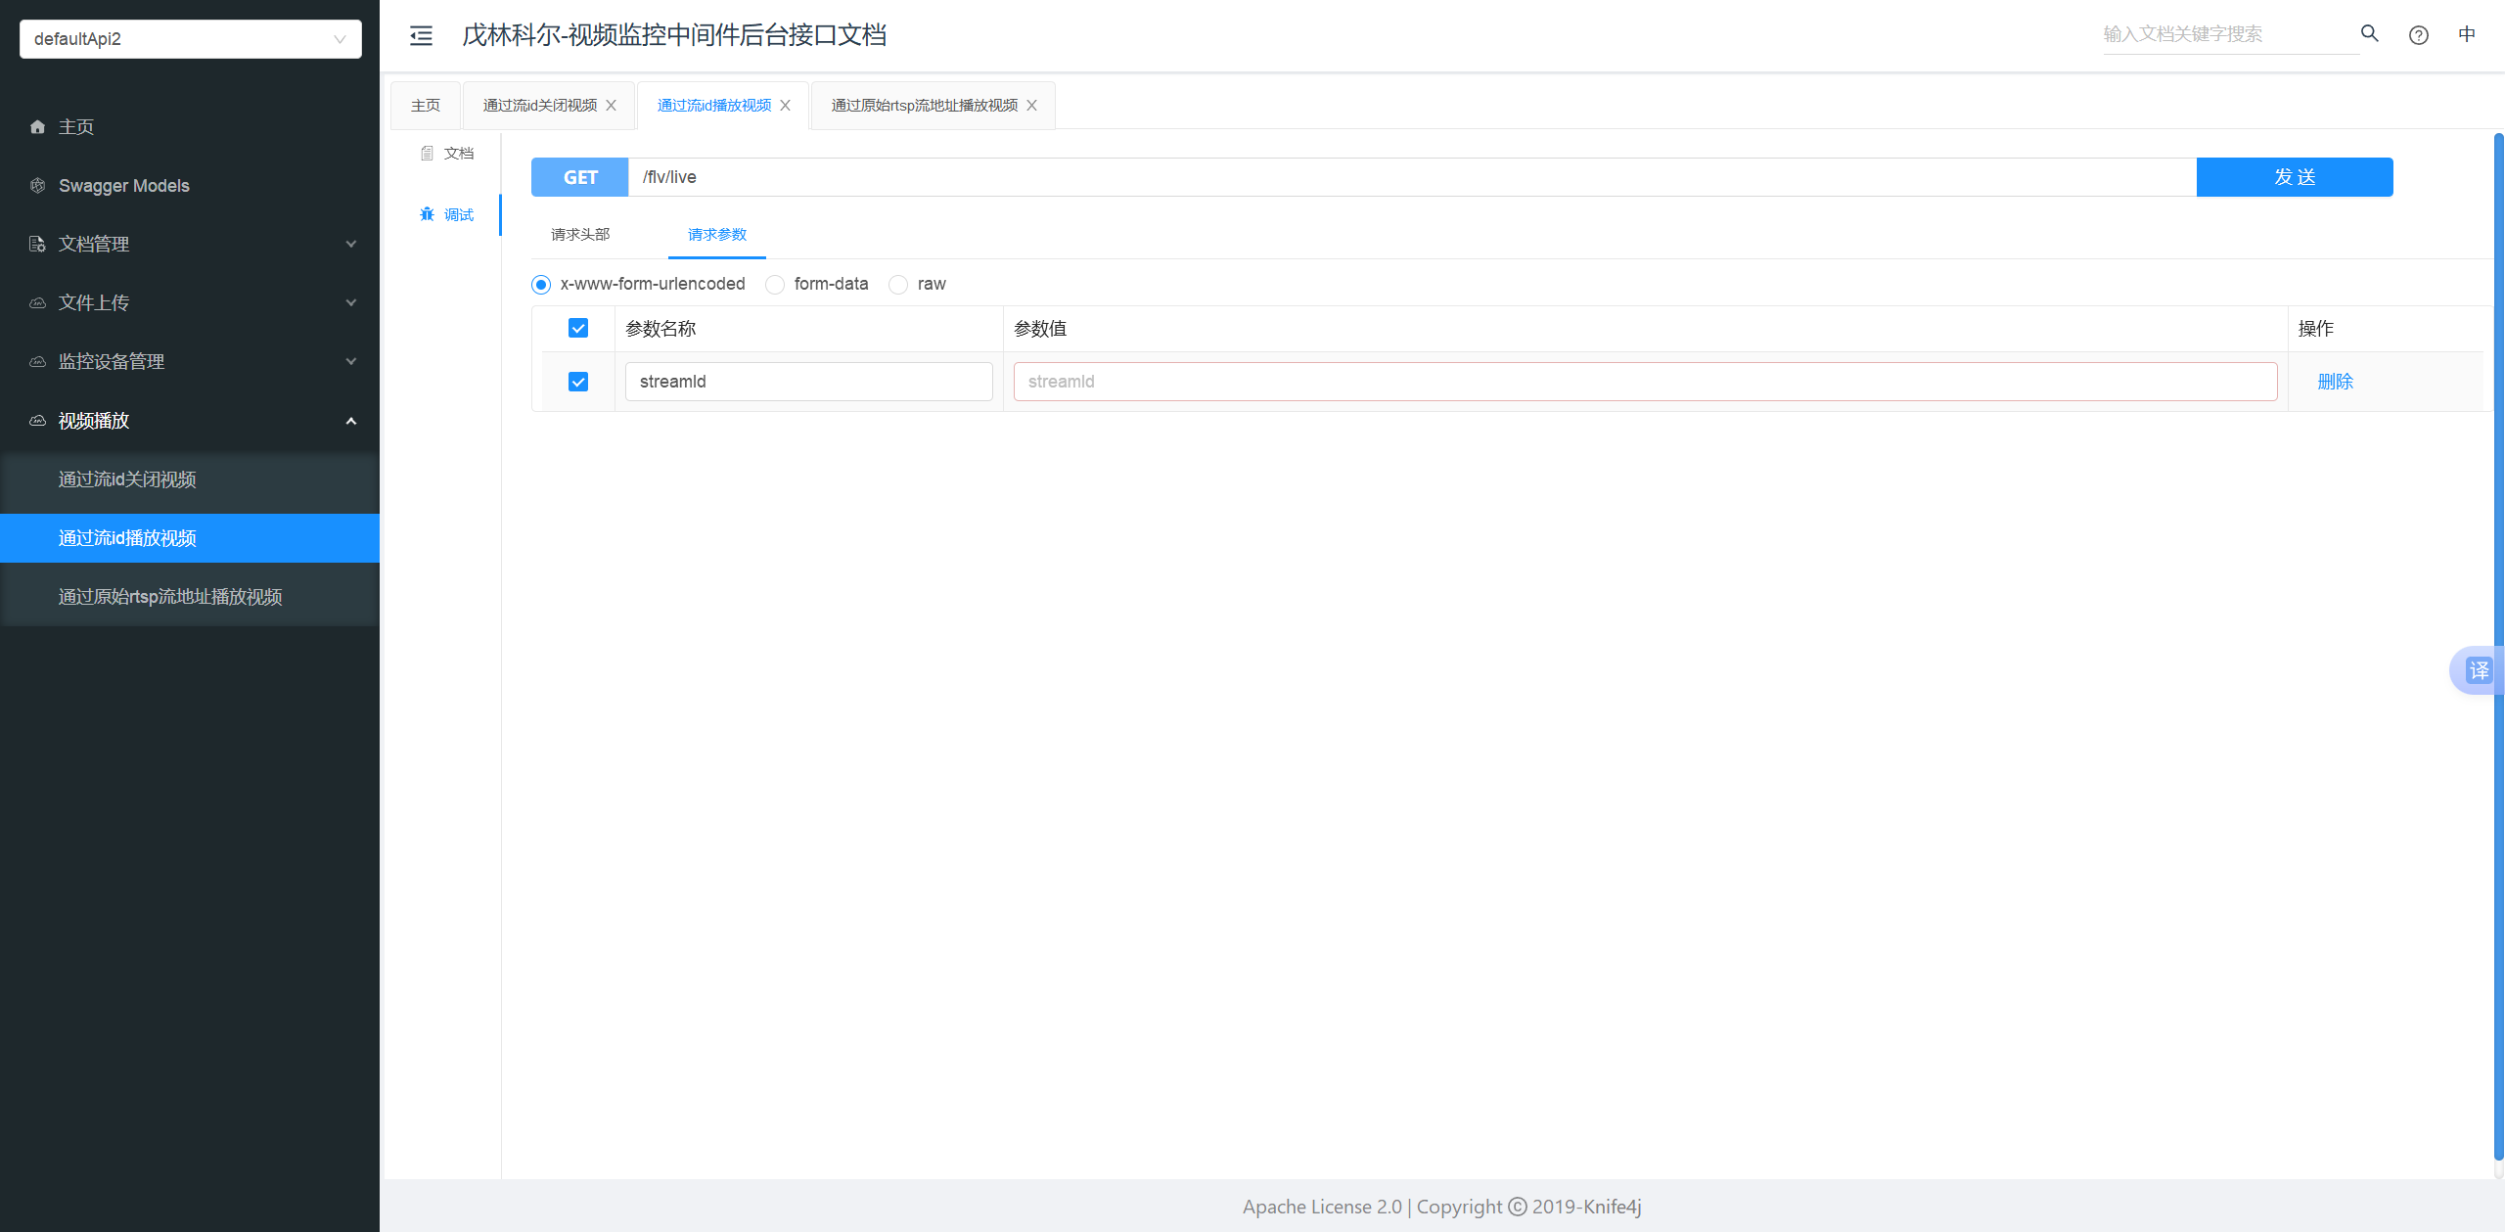
Task: Click the streamId parameter value input field
Action: (1644, 382)
